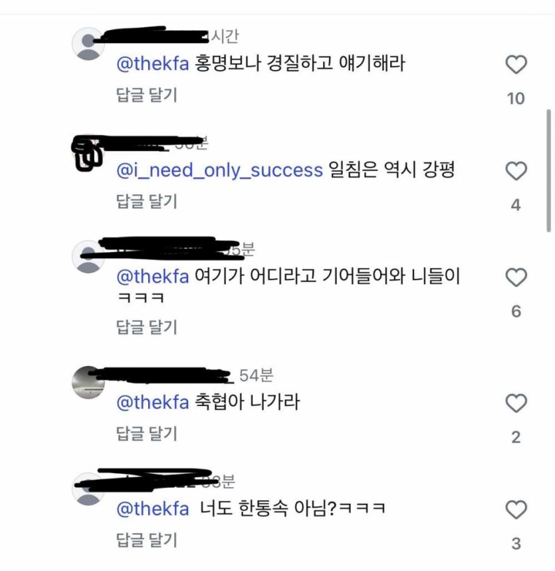This screenshot has height=571, width=555.
Task: Open the @i_need_only_success mention link
Action: pyautogui.click(x=219, y=170)
